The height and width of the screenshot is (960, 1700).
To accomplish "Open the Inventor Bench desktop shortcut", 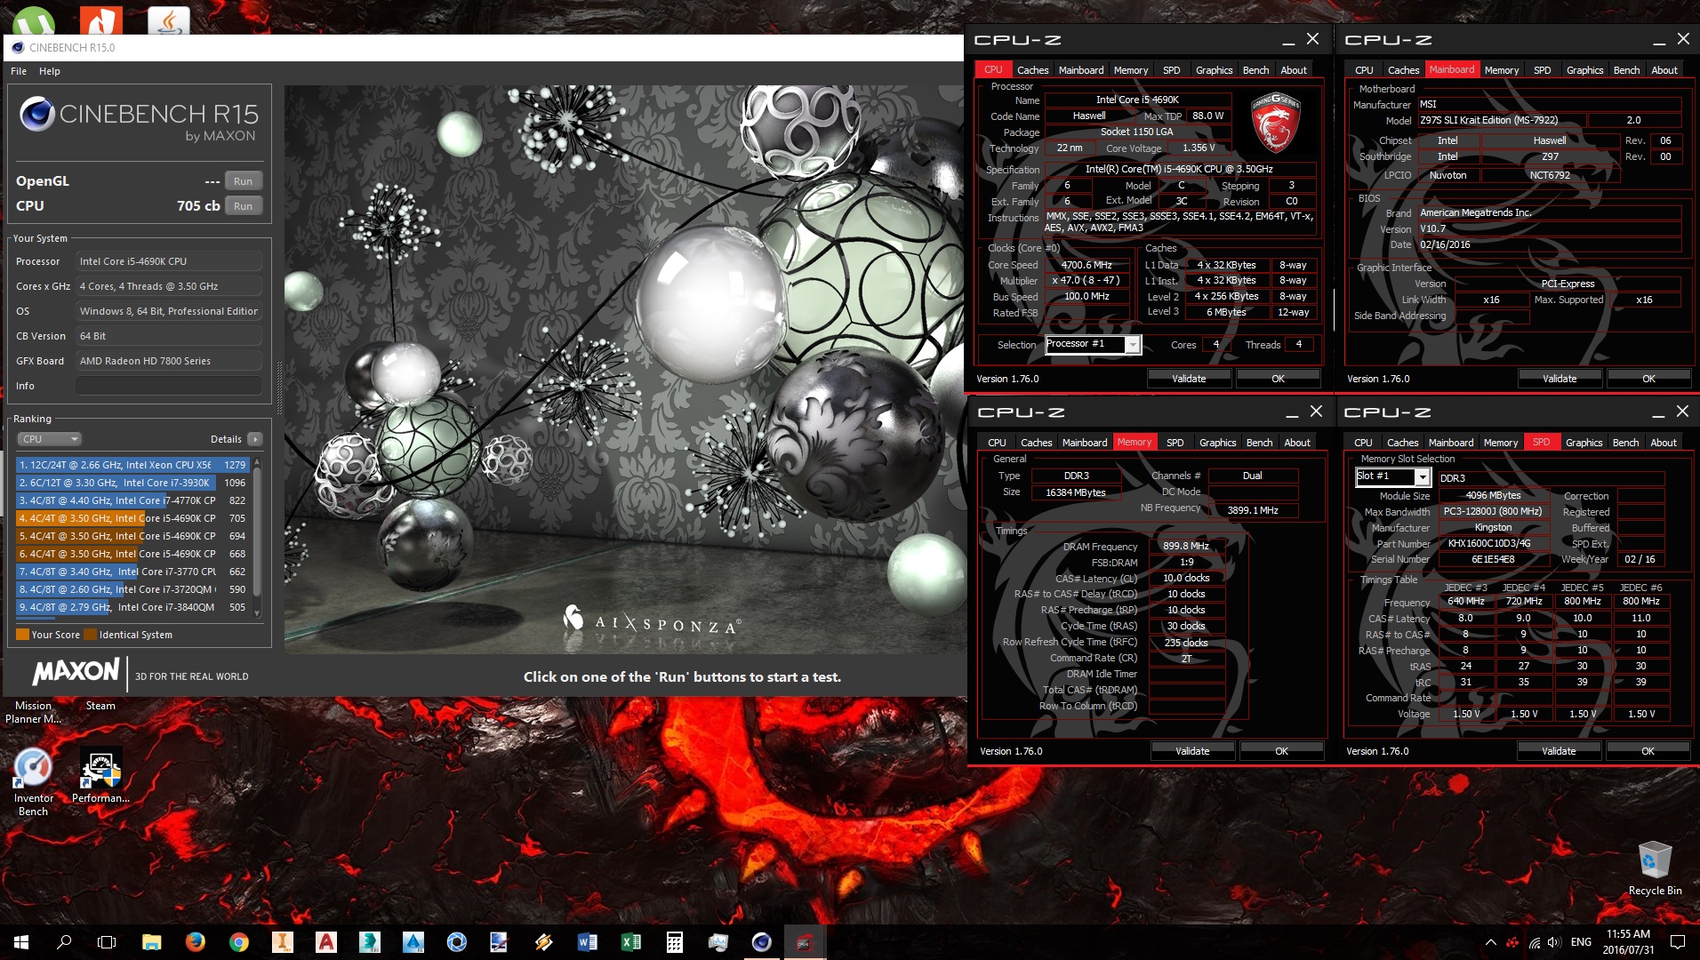I will 33,782.
